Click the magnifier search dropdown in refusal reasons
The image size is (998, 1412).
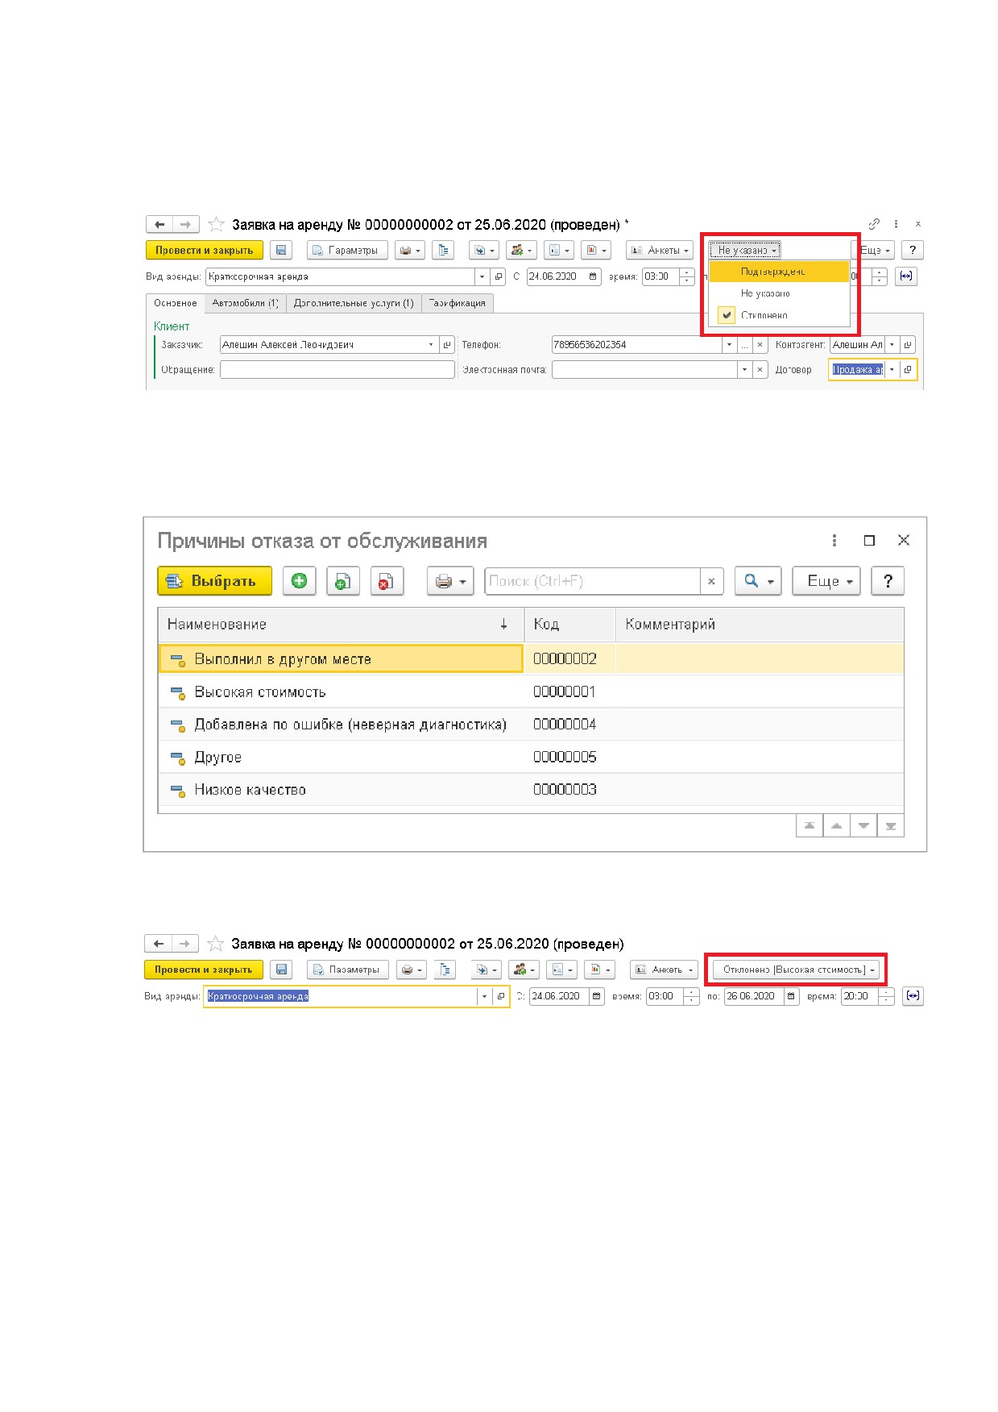pyautogui.click(x=758, y=581)
